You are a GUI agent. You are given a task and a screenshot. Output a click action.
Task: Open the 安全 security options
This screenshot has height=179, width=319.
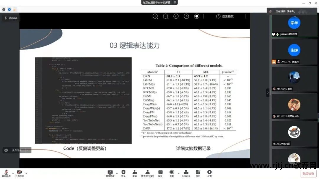pyautogui.click(x=123, y=172)
